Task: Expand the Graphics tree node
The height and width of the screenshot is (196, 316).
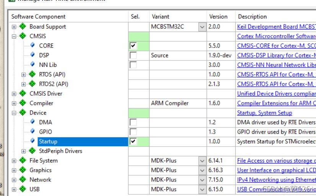Action: (x=14, y=170)
